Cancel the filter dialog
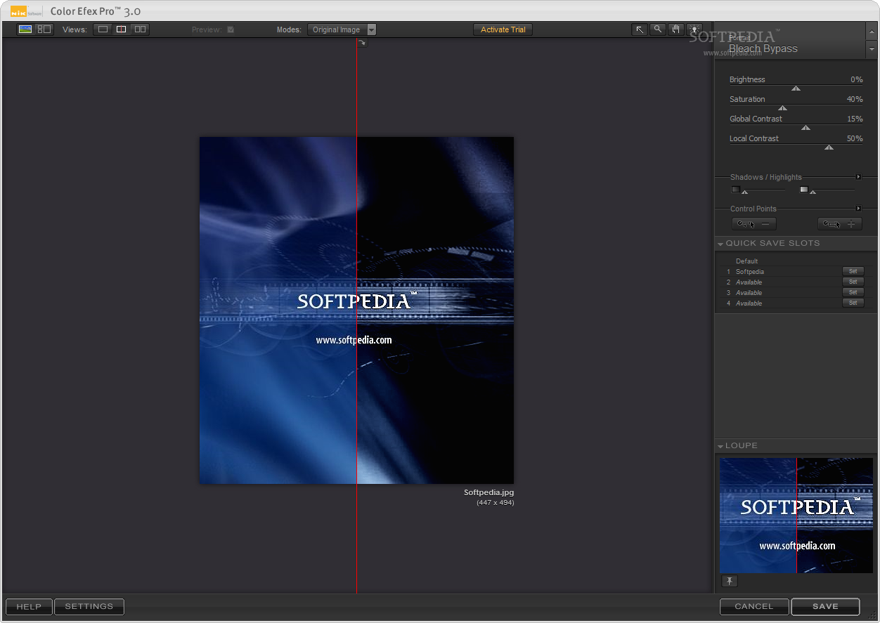Viewport: 880px width, 623px height. (x=754, y=607)
